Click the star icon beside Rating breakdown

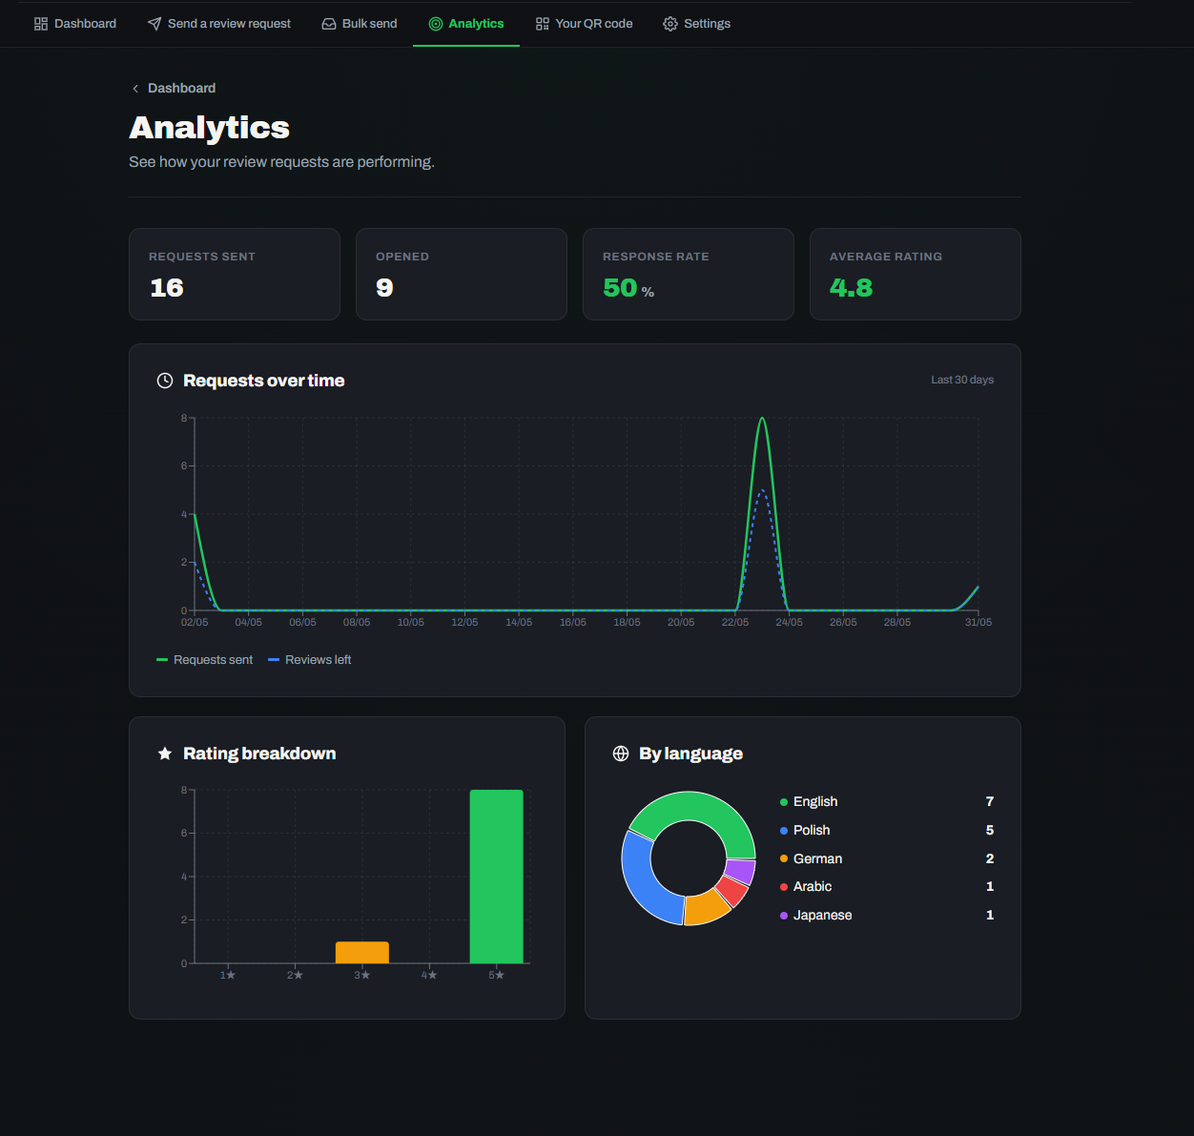pos(165,754)
